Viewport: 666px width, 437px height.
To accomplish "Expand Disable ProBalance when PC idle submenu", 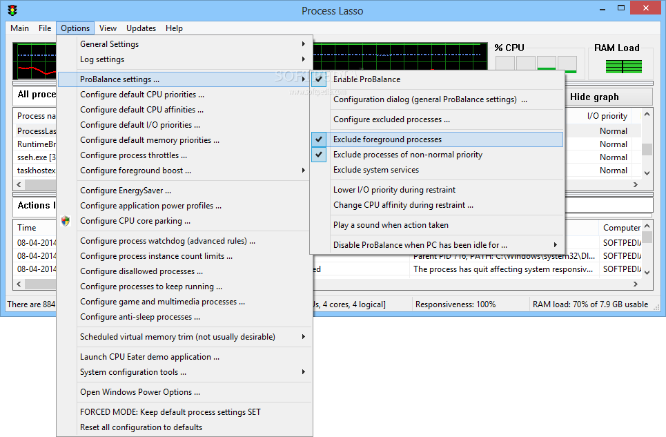I will (x=437, y=245).
